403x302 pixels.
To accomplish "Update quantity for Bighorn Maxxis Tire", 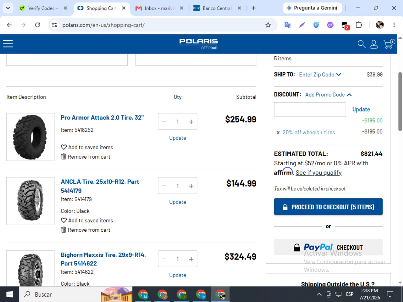I will coord(178,275).
